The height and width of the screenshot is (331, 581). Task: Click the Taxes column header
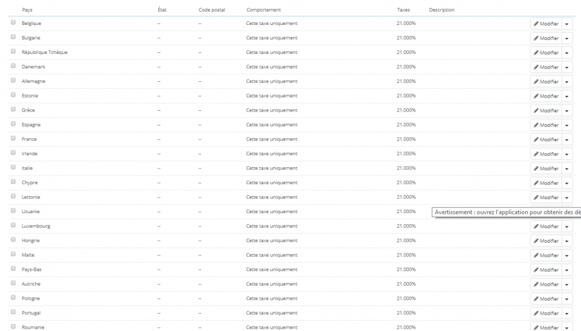point(403,10)
